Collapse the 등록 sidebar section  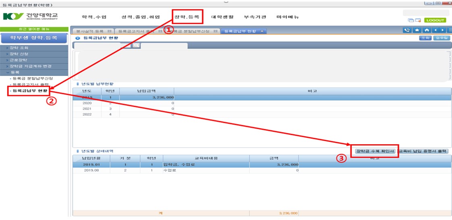pos(16,72)
